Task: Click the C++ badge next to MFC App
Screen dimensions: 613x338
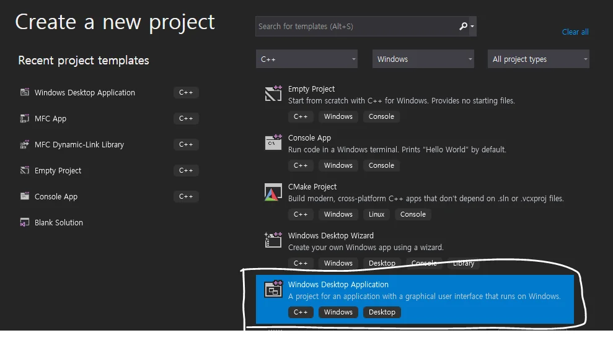Action: coord(186,118)
